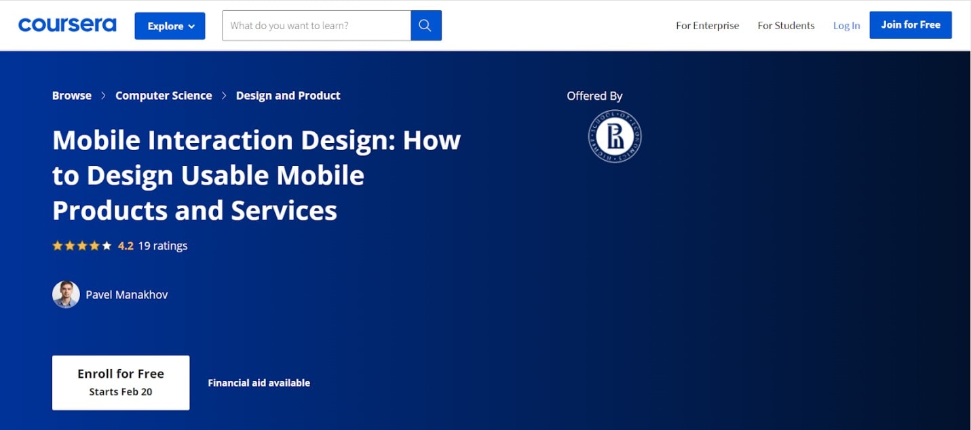Focus the 'What do you want to learn?' search field

click(x=316, y=26)
